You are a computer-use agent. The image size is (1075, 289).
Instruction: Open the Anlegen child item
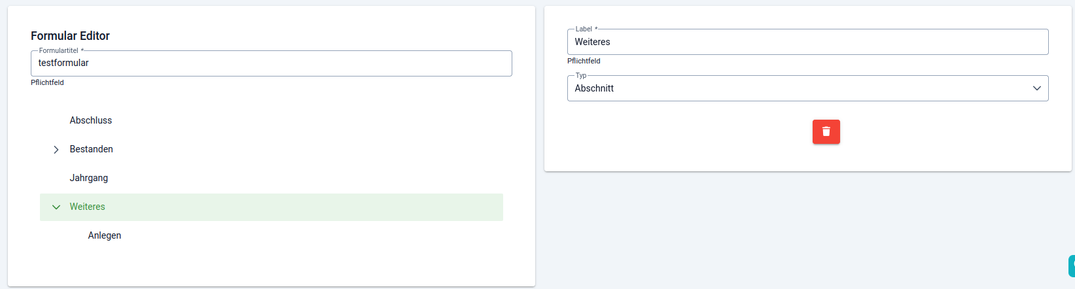(105, 235)
